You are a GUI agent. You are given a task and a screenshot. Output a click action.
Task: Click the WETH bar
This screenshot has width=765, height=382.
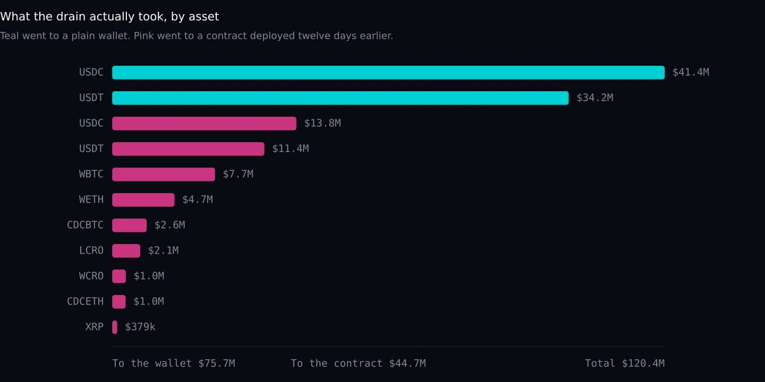coord(143,200)
